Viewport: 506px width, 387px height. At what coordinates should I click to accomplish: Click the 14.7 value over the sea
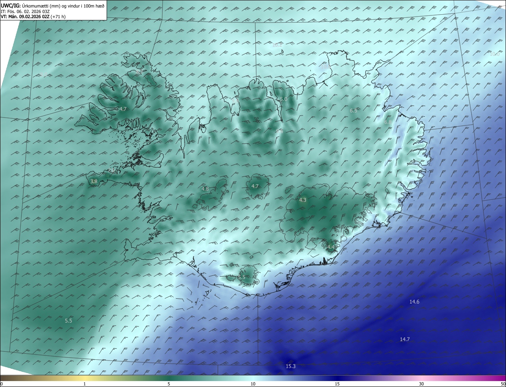point(404,340)
